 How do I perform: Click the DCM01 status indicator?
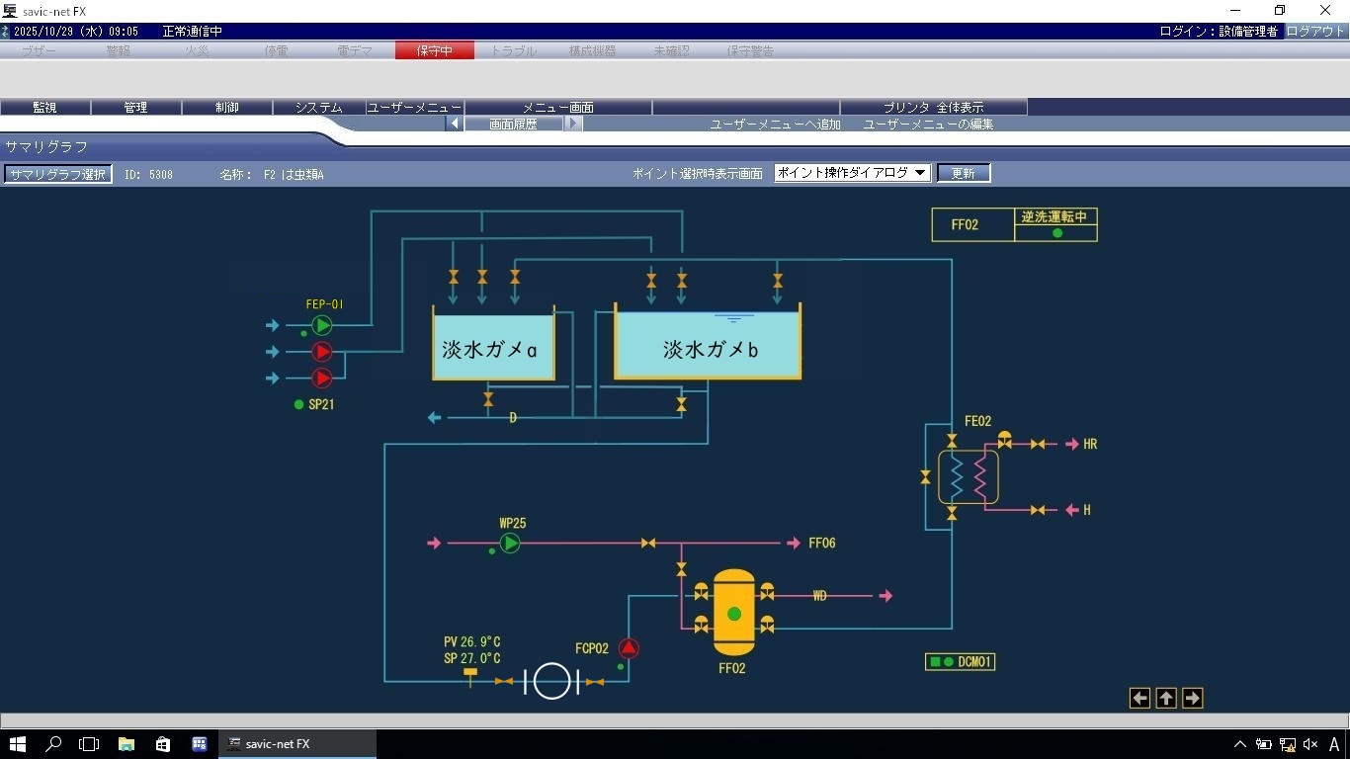click(960, 661)
